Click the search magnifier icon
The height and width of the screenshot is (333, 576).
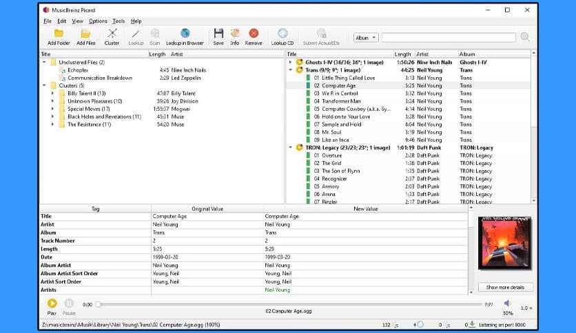(x=525, y=36)
